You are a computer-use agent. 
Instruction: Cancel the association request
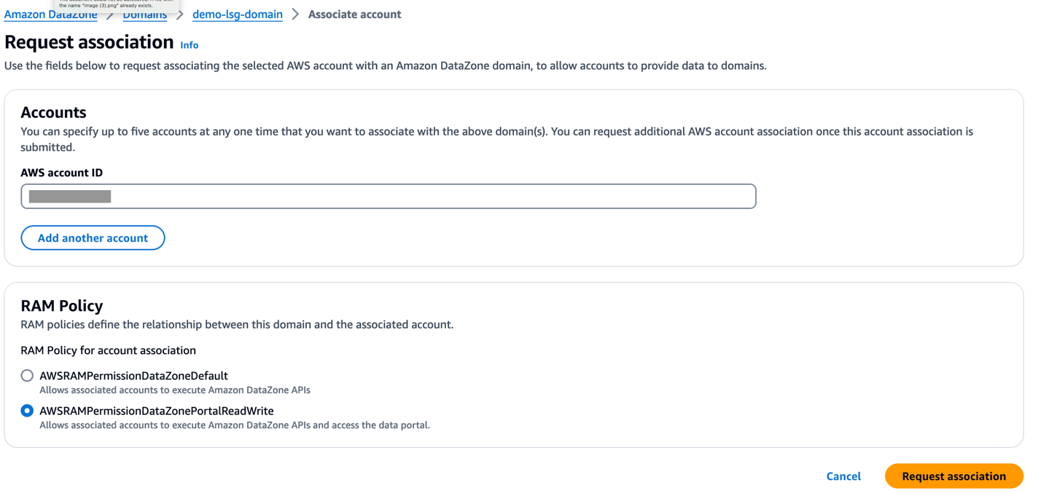(x=843, y=476)
